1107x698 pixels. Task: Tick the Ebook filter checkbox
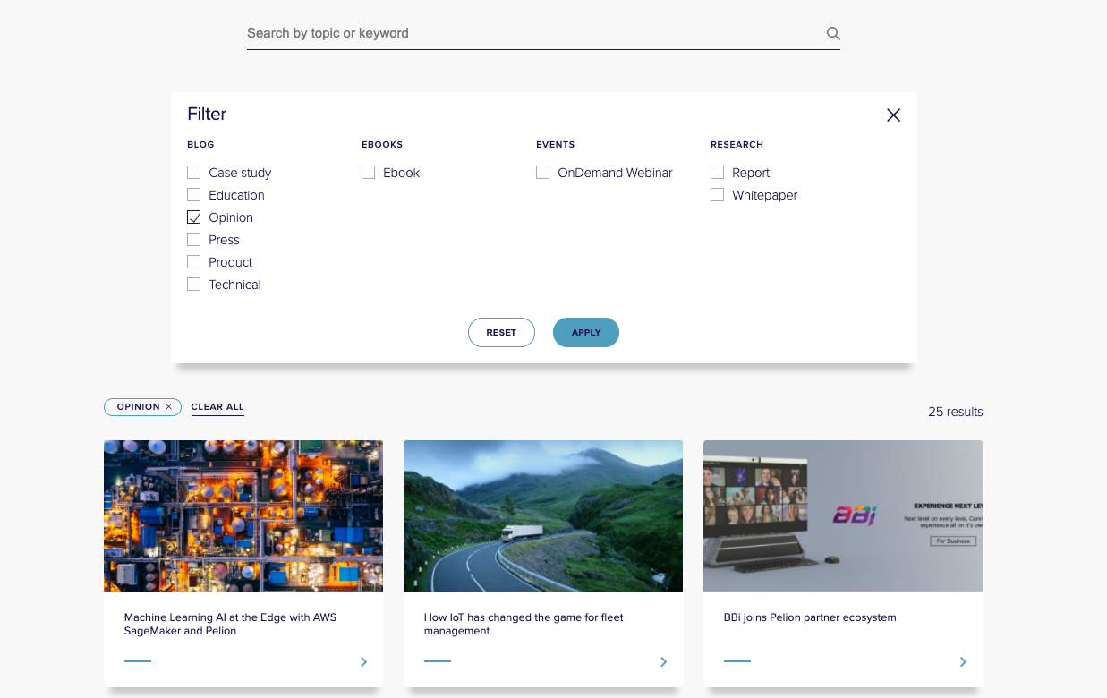368,173
